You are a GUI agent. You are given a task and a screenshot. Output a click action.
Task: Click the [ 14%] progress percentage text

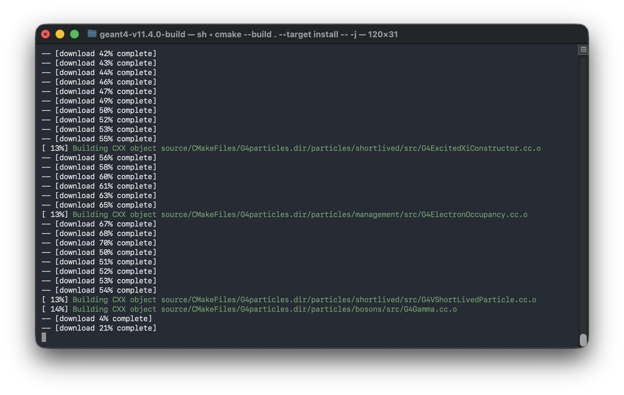55,309
